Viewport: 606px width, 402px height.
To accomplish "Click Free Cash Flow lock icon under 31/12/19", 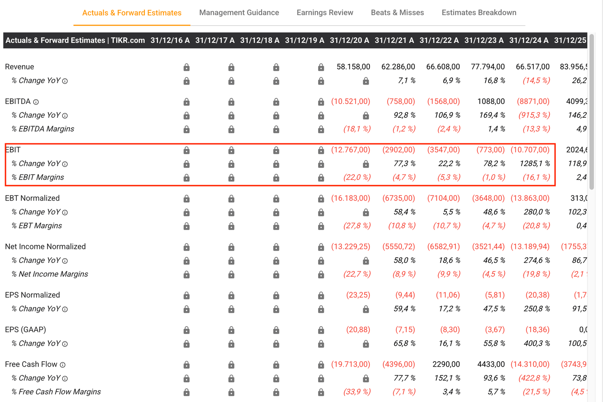I will [x=321, y=365].
